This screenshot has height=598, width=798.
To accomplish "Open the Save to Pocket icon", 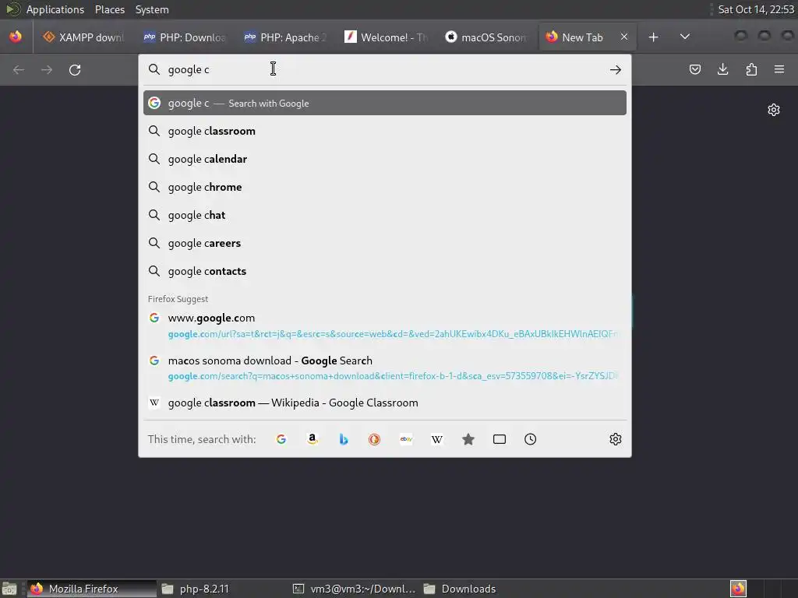I will [694, 69].
